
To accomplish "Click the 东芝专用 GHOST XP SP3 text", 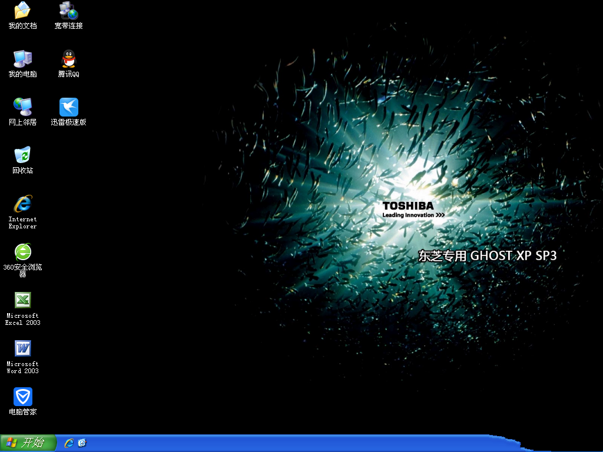I will 487,255.
